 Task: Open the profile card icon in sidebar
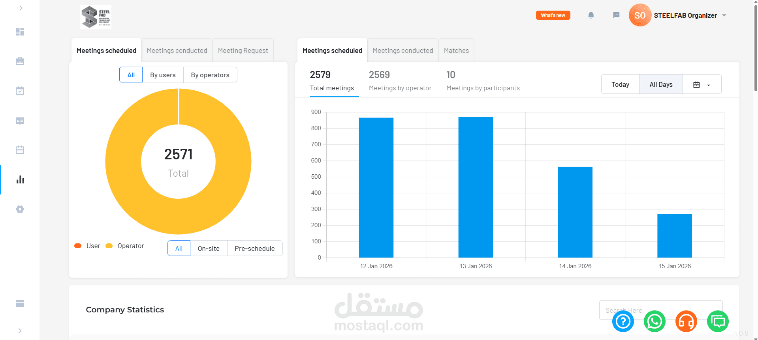point(20,121)
